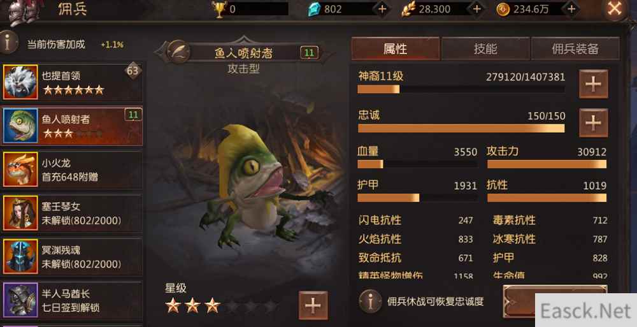Click the 神裔 experience progress bar
The width and height of the screenshot is (637, 327).
461,89
